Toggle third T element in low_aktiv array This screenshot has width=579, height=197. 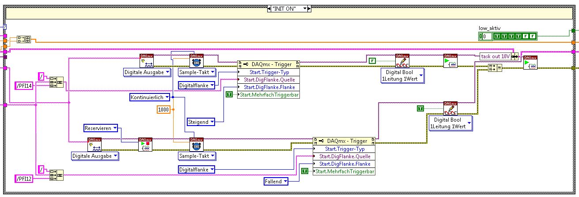pyautogui.click(x=511, y=37)
